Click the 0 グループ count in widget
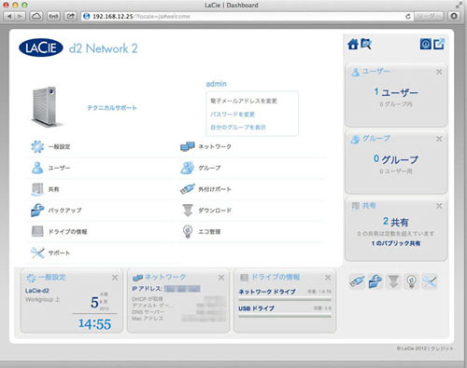 click(396, 159)
